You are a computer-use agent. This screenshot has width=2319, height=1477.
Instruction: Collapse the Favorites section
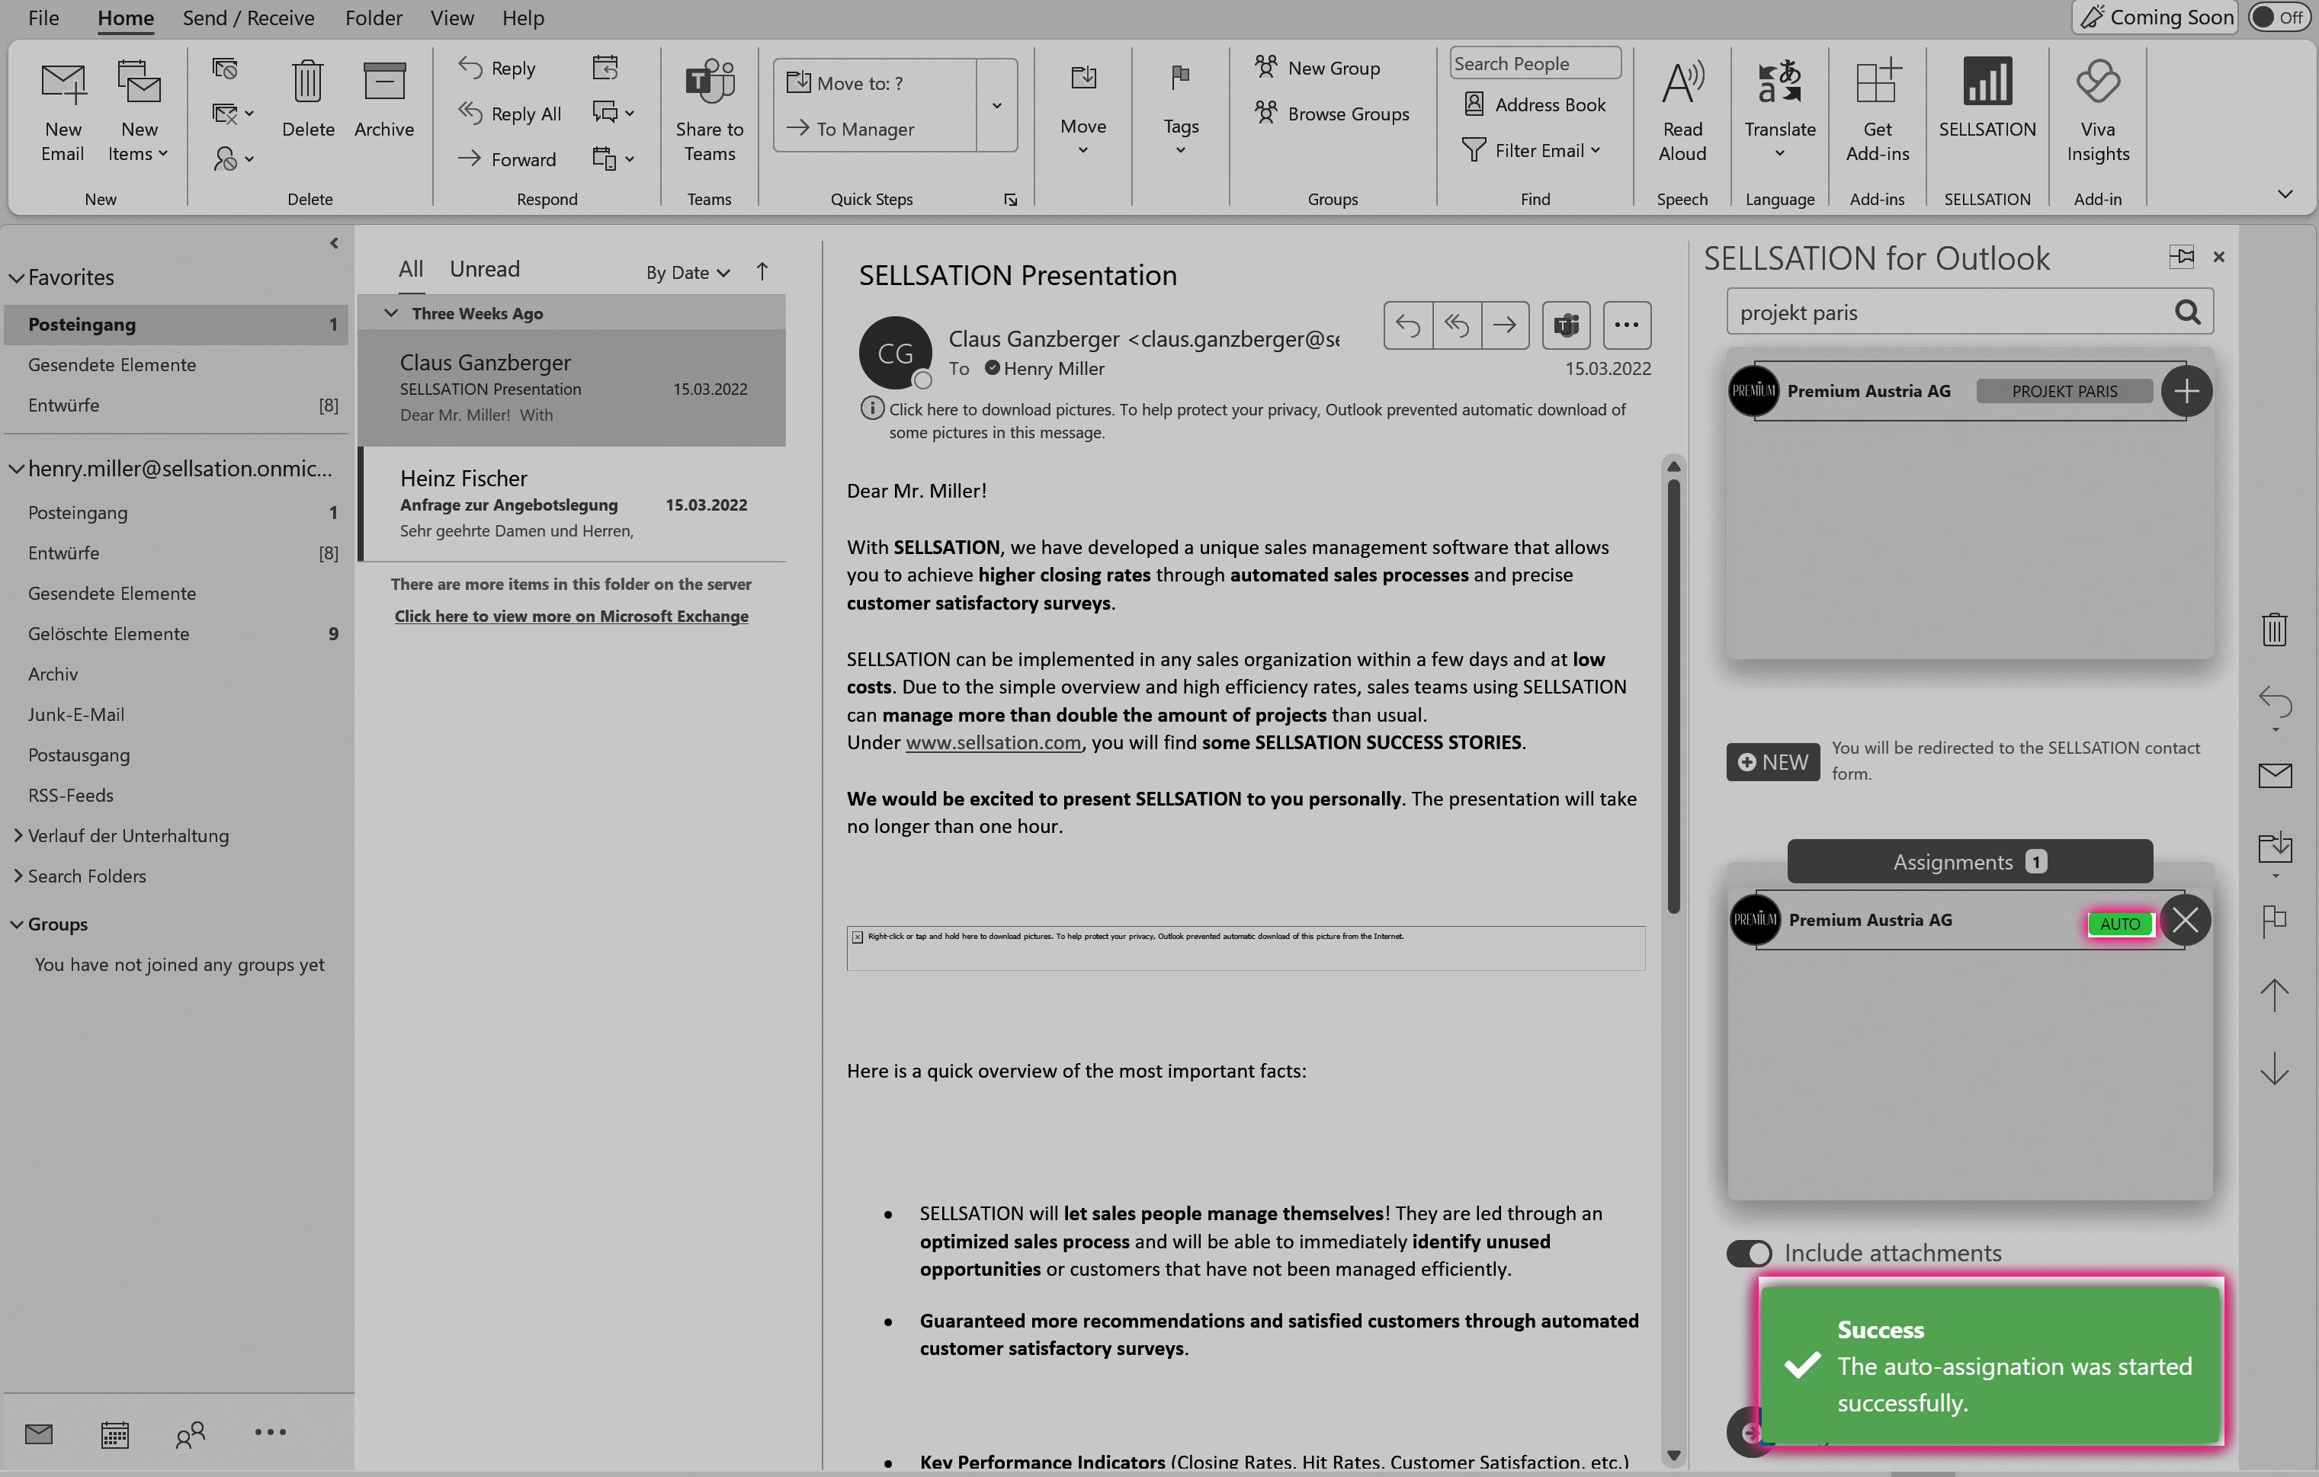click(16, 277)
